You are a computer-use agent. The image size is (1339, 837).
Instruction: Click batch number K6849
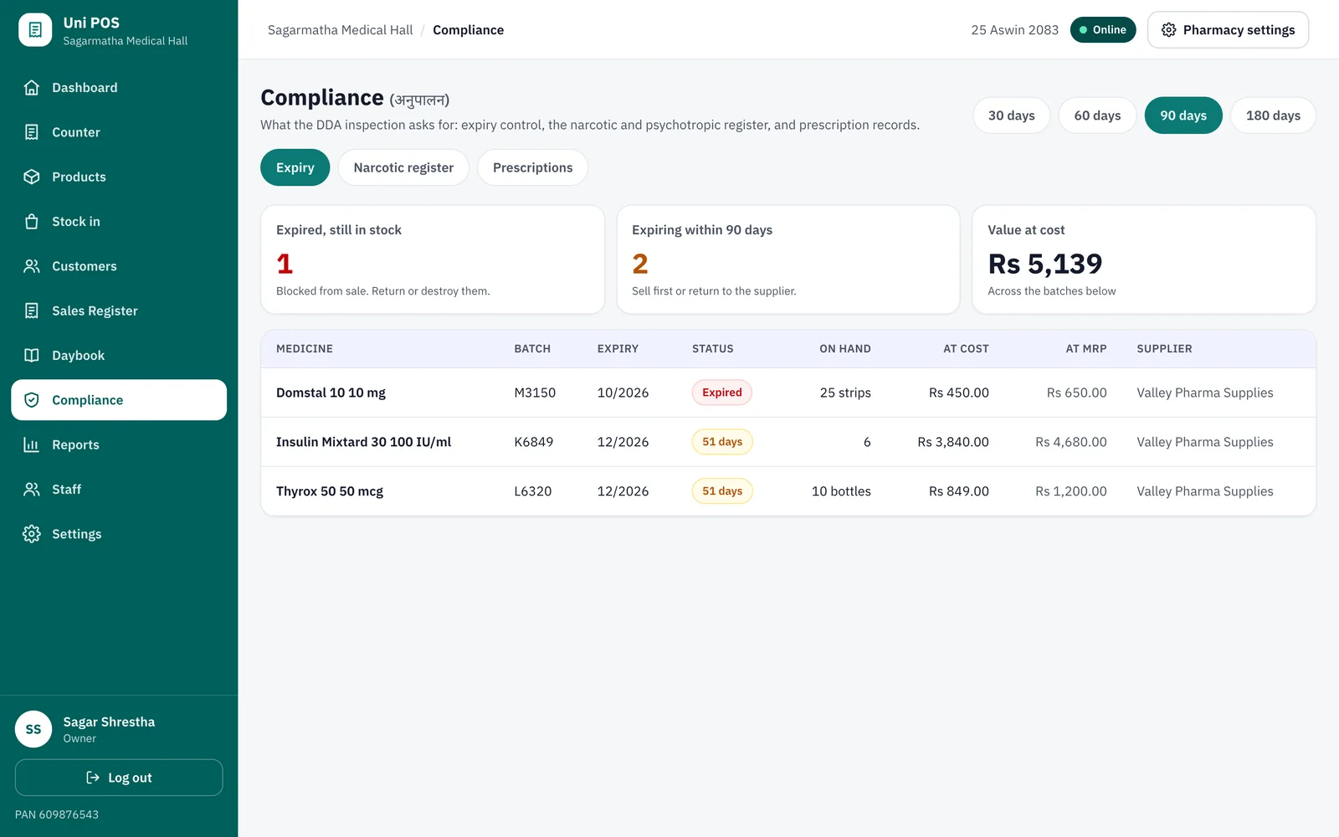pyautogui.click(x=533, y=442)
